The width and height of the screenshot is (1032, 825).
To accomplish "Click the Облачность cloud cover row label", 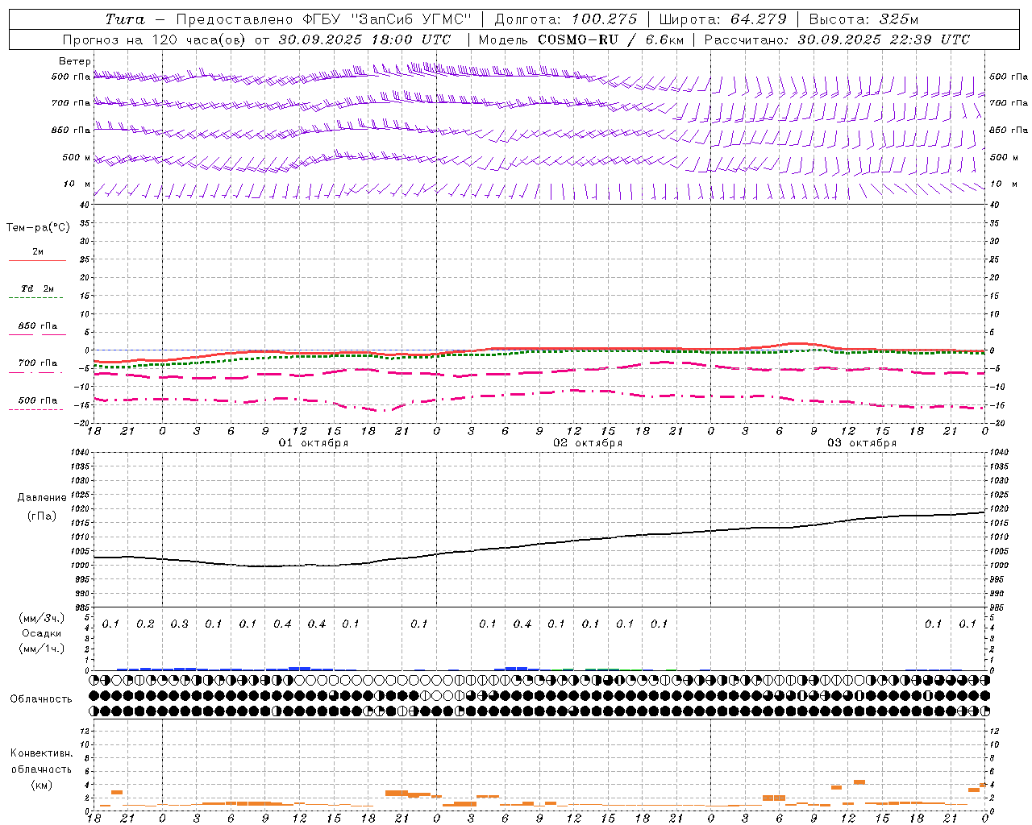I will click(41, 699).
